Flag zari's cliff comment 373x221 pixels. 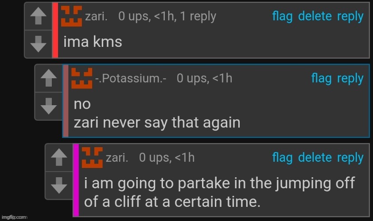(282, 157)
